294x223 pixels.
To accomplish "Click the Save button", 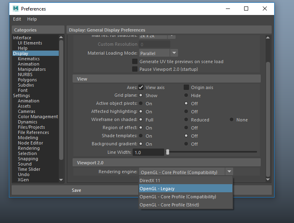I will click(x=76, y=190).
